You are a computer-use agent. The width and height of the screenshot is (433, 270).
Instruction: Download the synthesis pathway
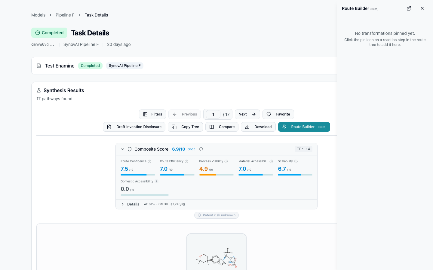click(x=258, y=127)
